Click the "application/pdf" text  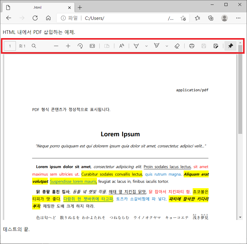pos(192,90)
